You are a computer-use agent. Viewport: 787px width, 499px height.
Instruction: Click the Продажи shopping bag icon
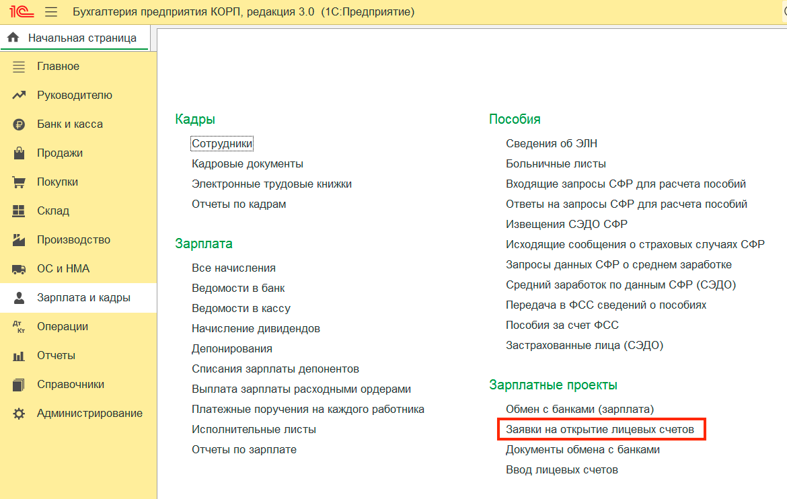click(19, 153)
